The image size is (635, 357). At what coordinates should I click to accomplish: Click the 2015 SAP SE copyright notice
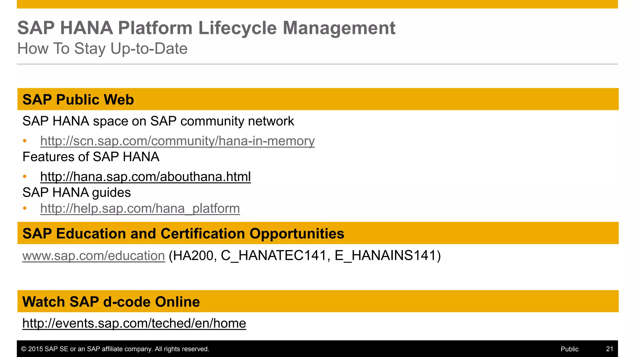(115, 349)
